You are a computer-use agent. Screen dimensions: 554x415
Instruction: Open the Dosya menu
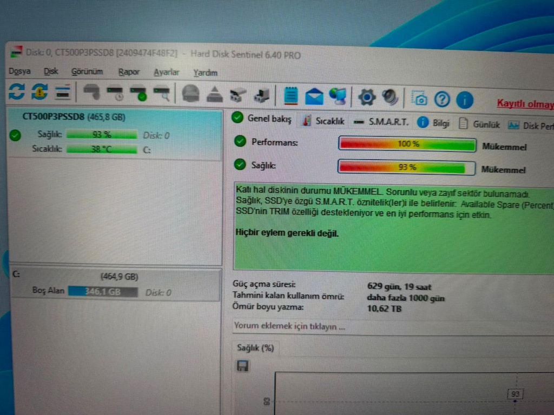tap(19, 71)
